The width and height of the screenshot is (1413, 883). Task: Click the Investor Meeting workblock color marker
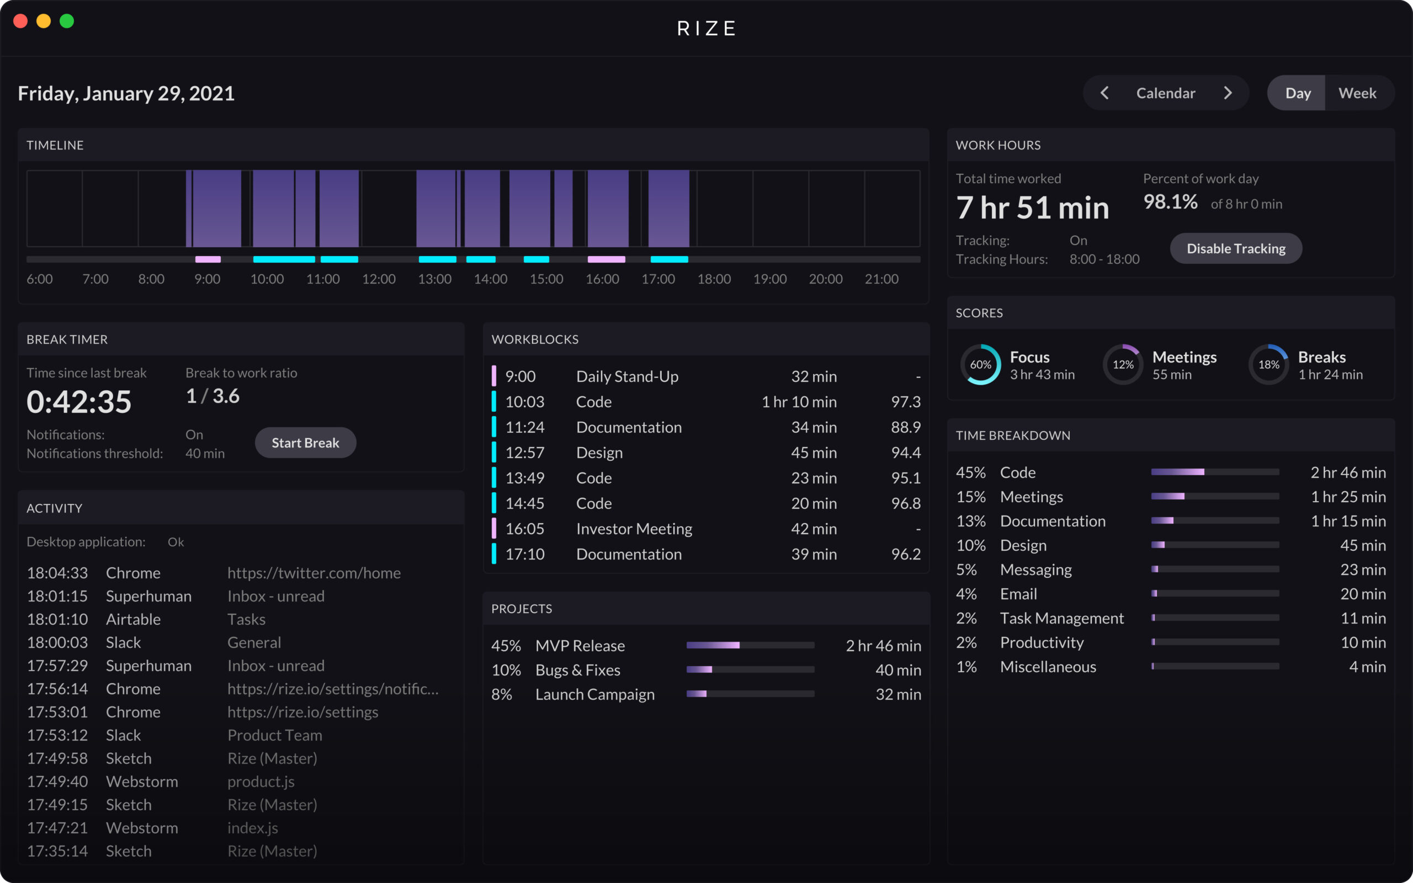(x=494, y=529)
